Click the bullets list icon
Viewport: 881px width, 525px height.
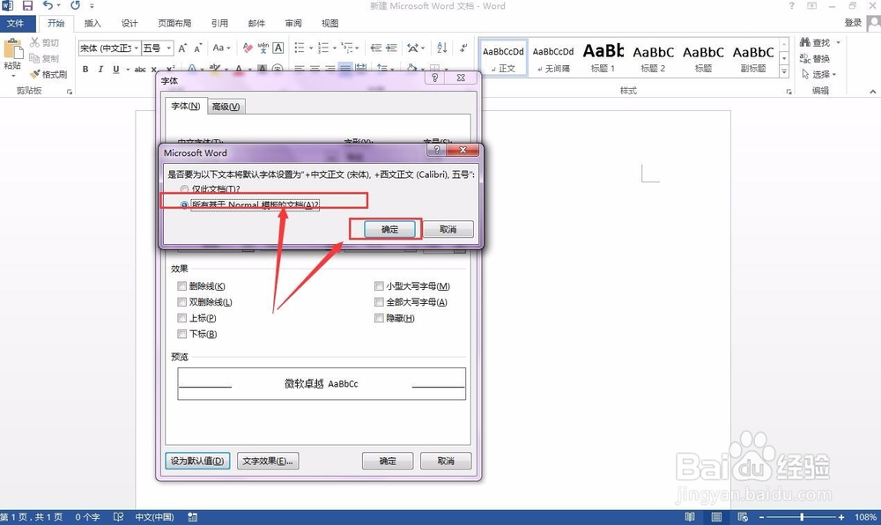tap(300, 48)
